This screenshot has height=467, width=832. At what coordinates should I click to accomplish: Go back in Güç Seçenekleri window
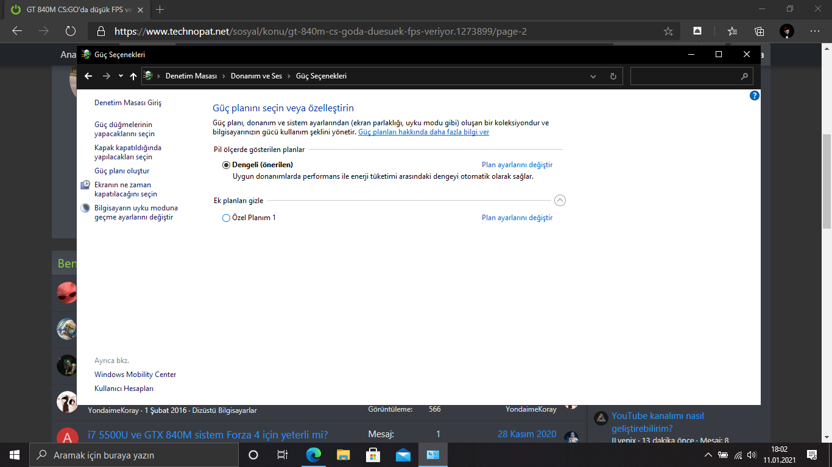point(88,76)
